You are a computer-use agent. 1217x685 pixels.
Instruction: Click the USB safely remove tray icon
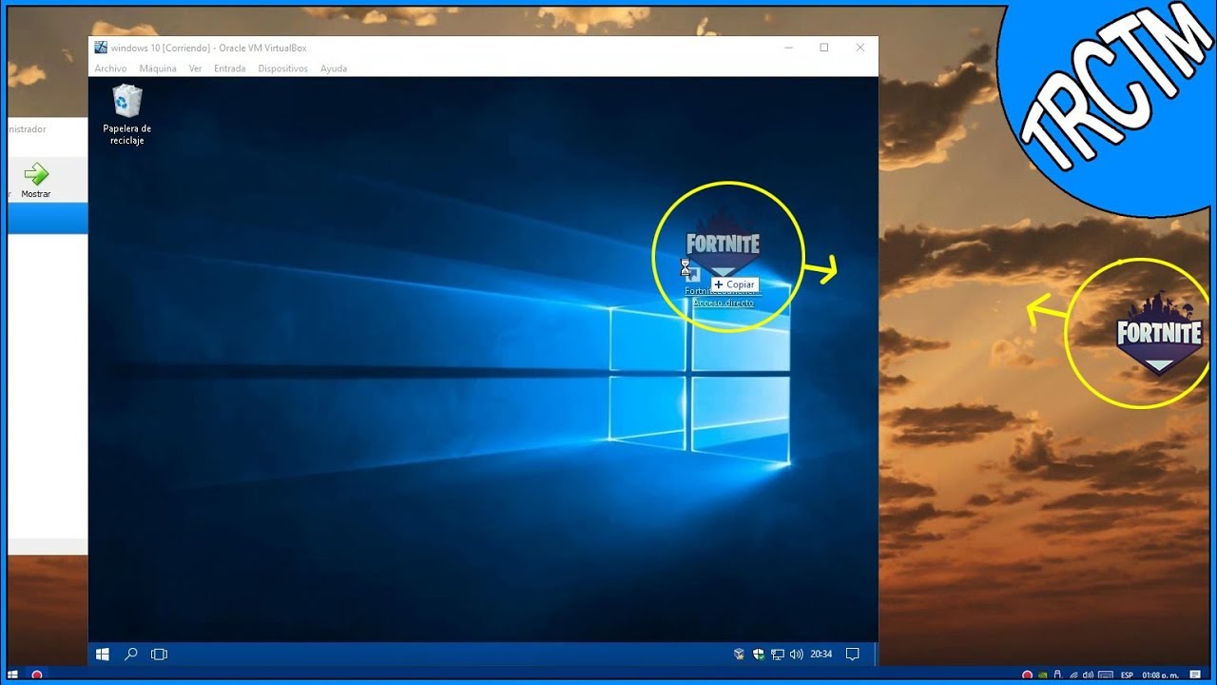tap(1058, 675)
